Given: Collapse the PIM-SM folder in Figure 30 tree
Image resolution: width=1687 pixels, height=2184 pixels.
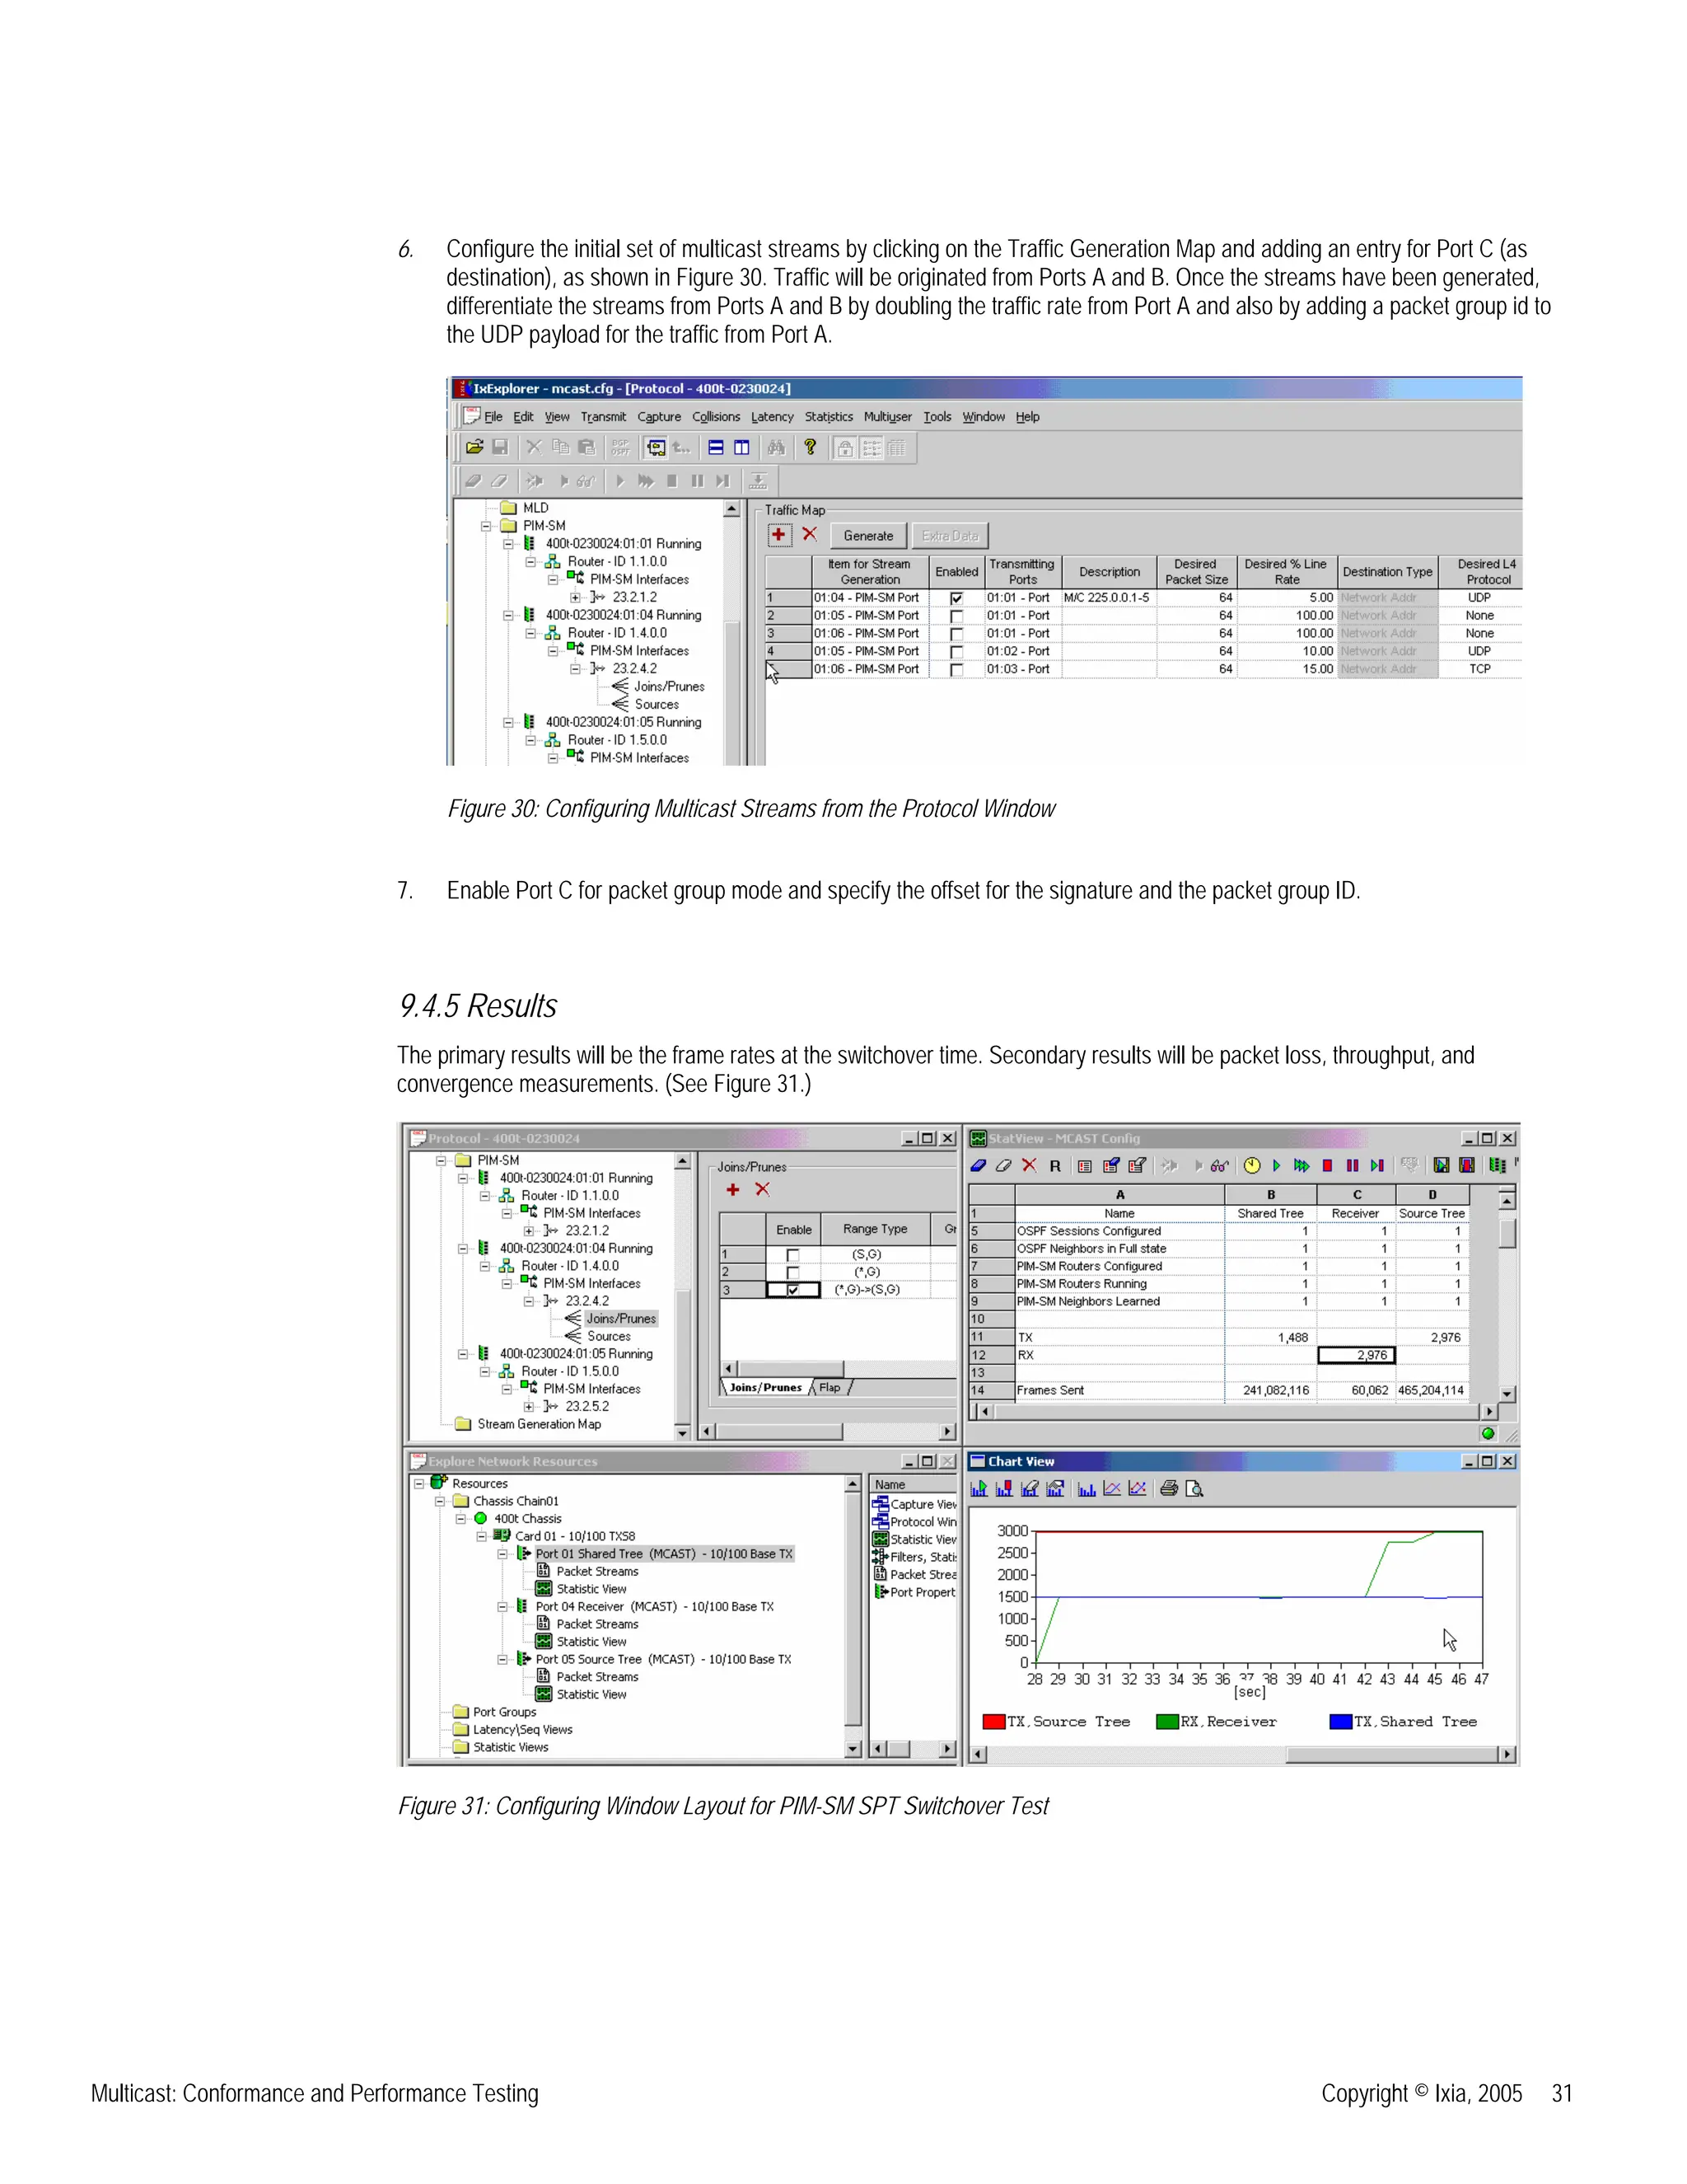Looking at the screenshot, I should tap(487, 526).
